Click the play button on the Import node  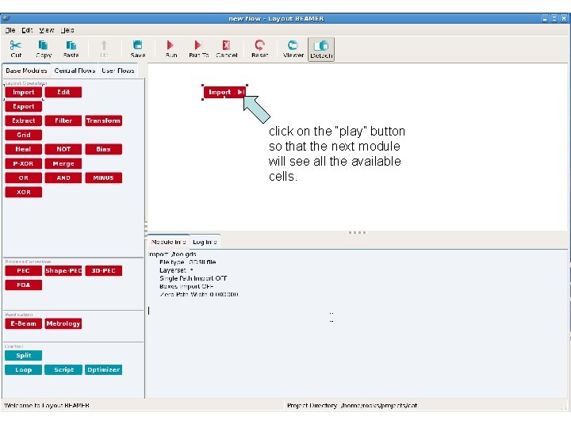tap(240, 92)
